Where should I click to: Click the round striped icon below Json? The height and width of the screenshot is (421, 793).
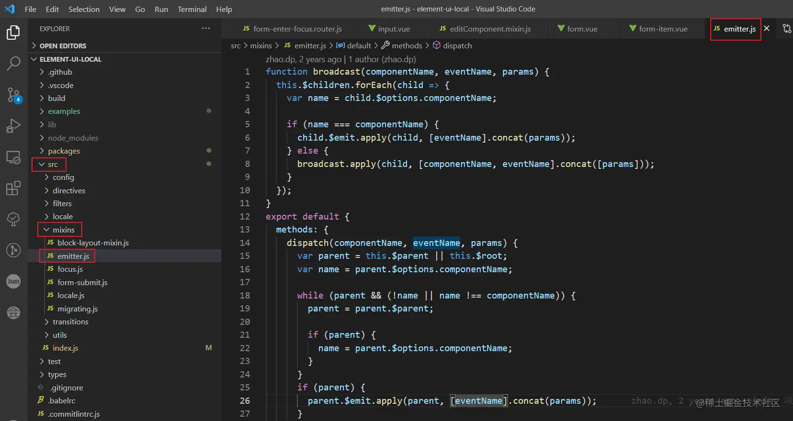[x=13, y=313]
